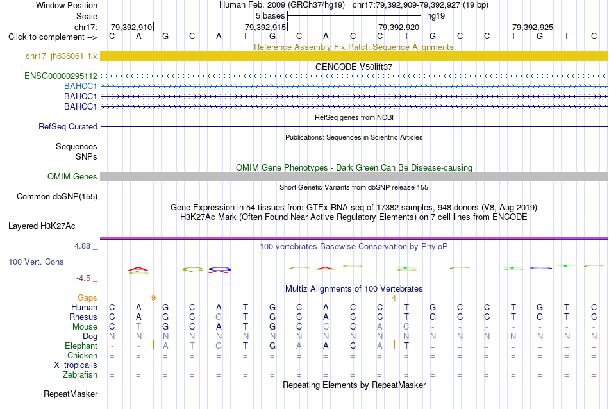609x409 pixels.
Task: Click the 100 Vert. Cons label
Action: (x=36, y=262)
